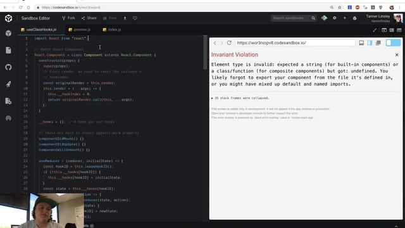
Task: Click the magnifier in Search sandboxes
Action: click(x=313, y=18)
